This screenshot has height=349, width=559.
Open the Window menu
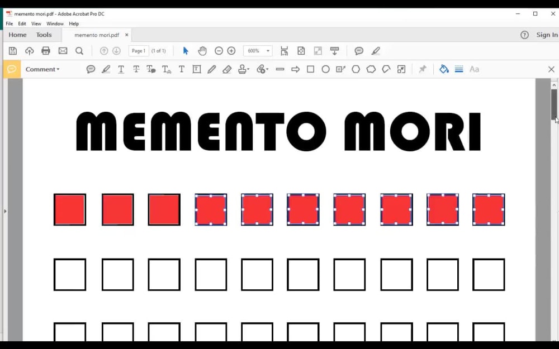(x=55, y=23)
